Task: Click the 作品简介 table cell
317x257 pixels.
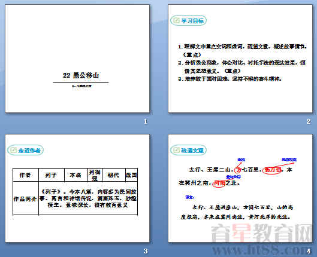Action: click(26, 198)
